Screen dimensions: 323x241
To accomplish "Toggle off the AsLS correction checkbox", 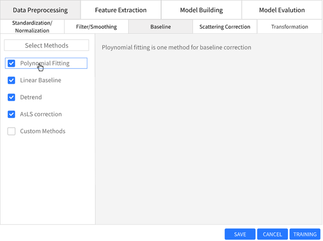I will click(12, 114).
